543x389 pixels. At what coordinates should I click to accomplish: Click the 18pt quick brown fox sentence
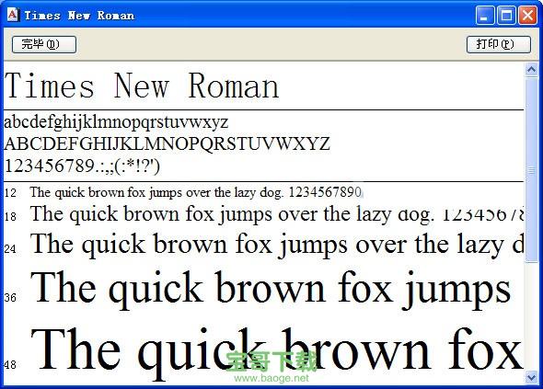tap(277, 214)
